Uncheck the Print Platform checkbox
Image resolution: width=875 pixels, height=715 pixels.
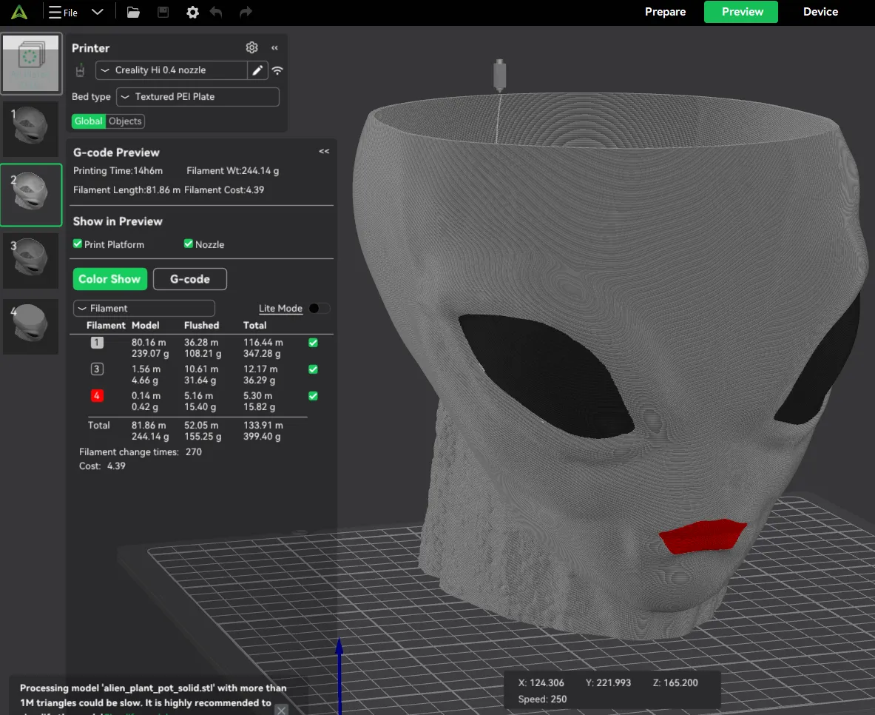[x=78, y=244]
